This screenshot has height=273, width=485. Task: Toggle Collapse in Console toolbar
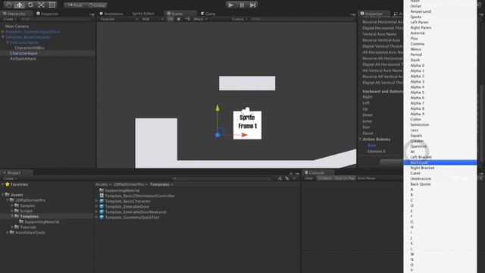click(324, 178)
